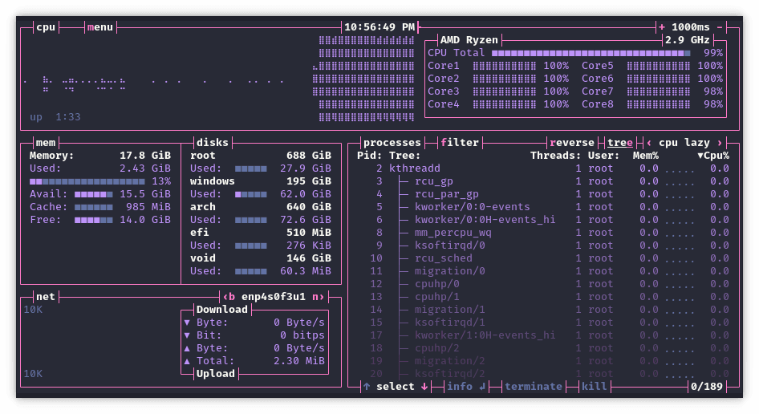Click the terminate button
This screenshot has width=759, height=414.
[x=533, y=387]
